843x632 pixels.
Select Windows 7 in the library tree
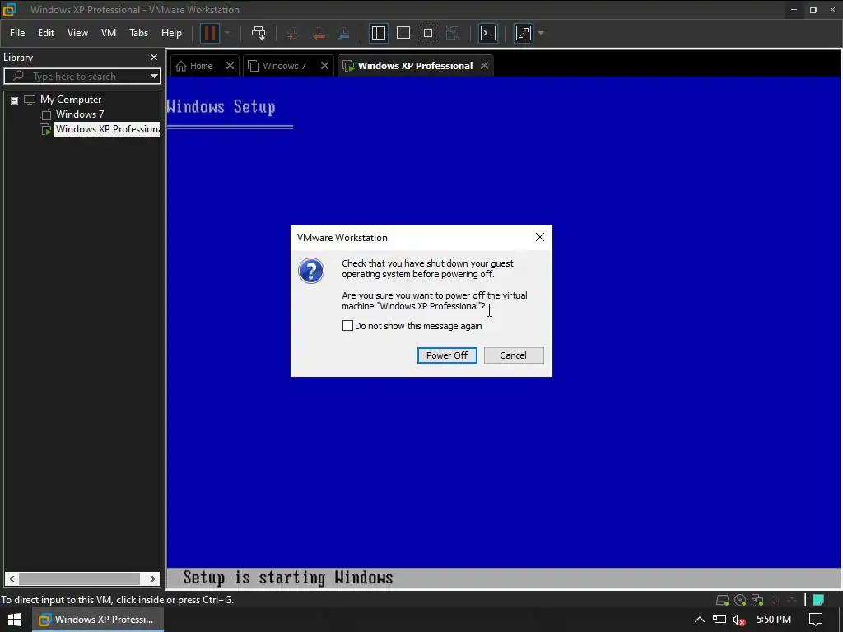pos(80,114)
